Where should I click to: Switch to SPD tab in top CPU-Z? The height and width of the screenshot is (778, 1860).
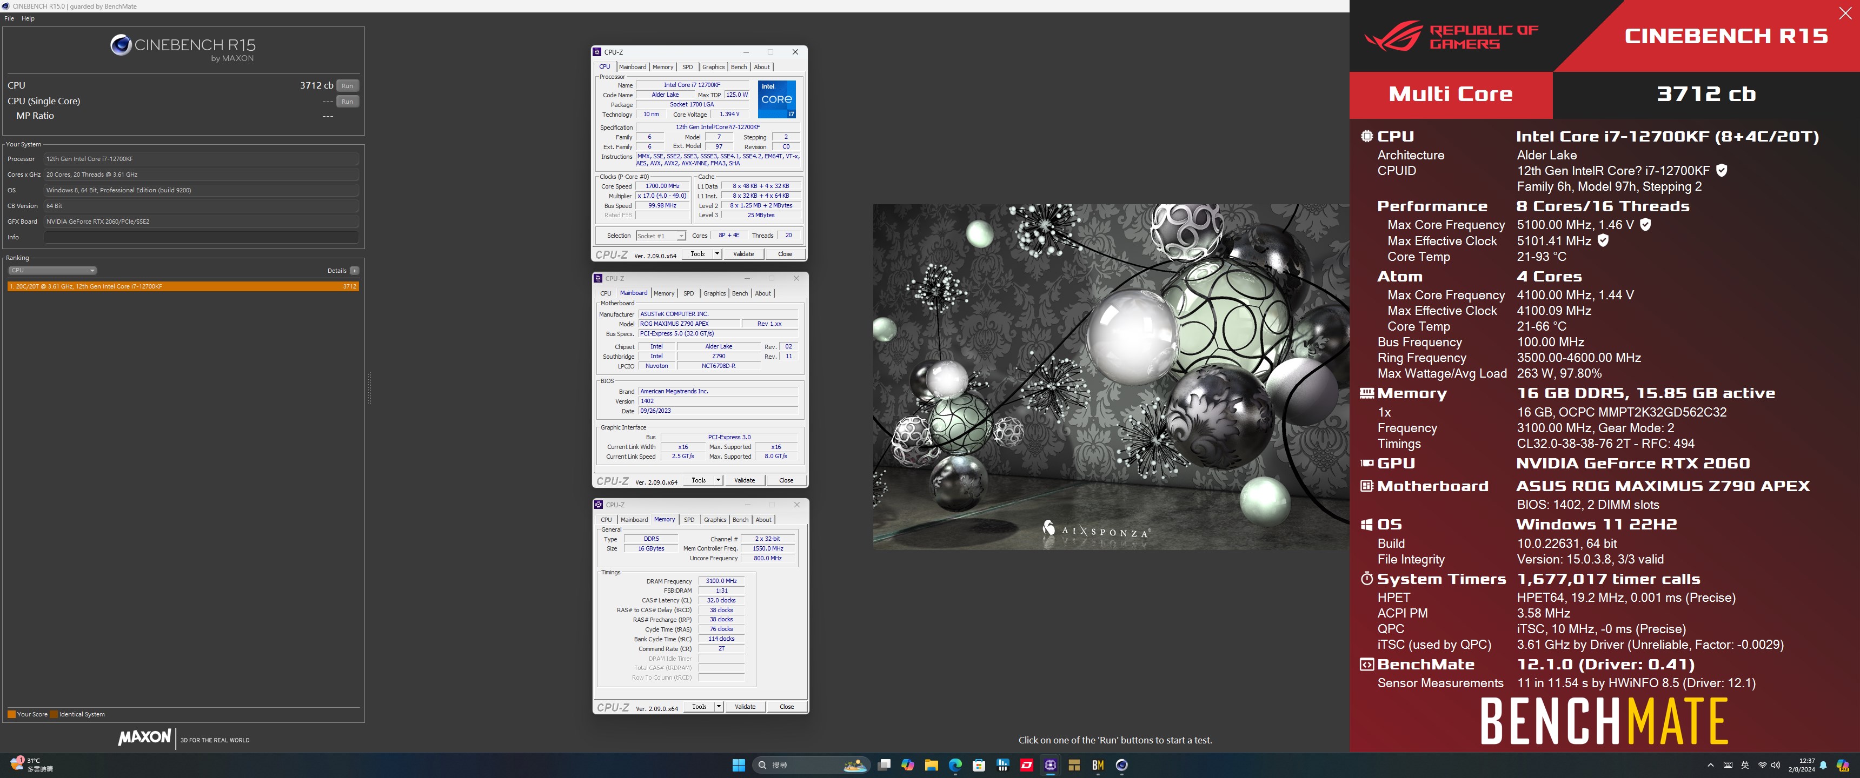click(x=687, y=67)
